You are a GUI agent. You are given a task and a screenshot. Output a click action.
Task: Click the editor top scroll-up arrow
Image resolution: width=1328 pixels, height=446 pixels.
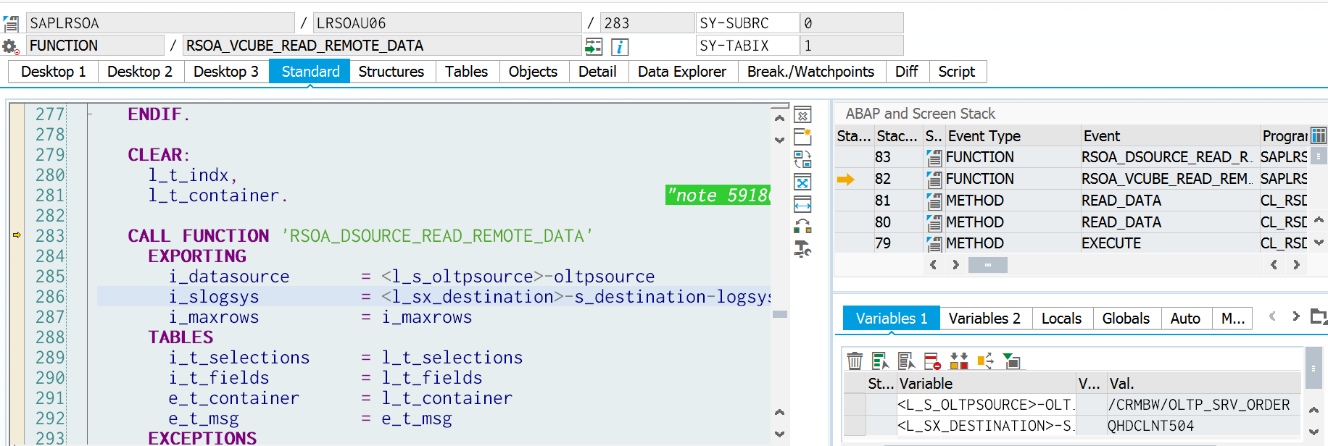tap(780, 118)
